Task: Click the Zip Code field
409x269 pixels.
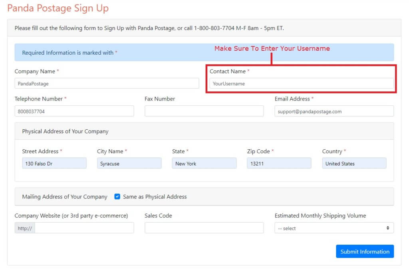Action: coord(279,163)
